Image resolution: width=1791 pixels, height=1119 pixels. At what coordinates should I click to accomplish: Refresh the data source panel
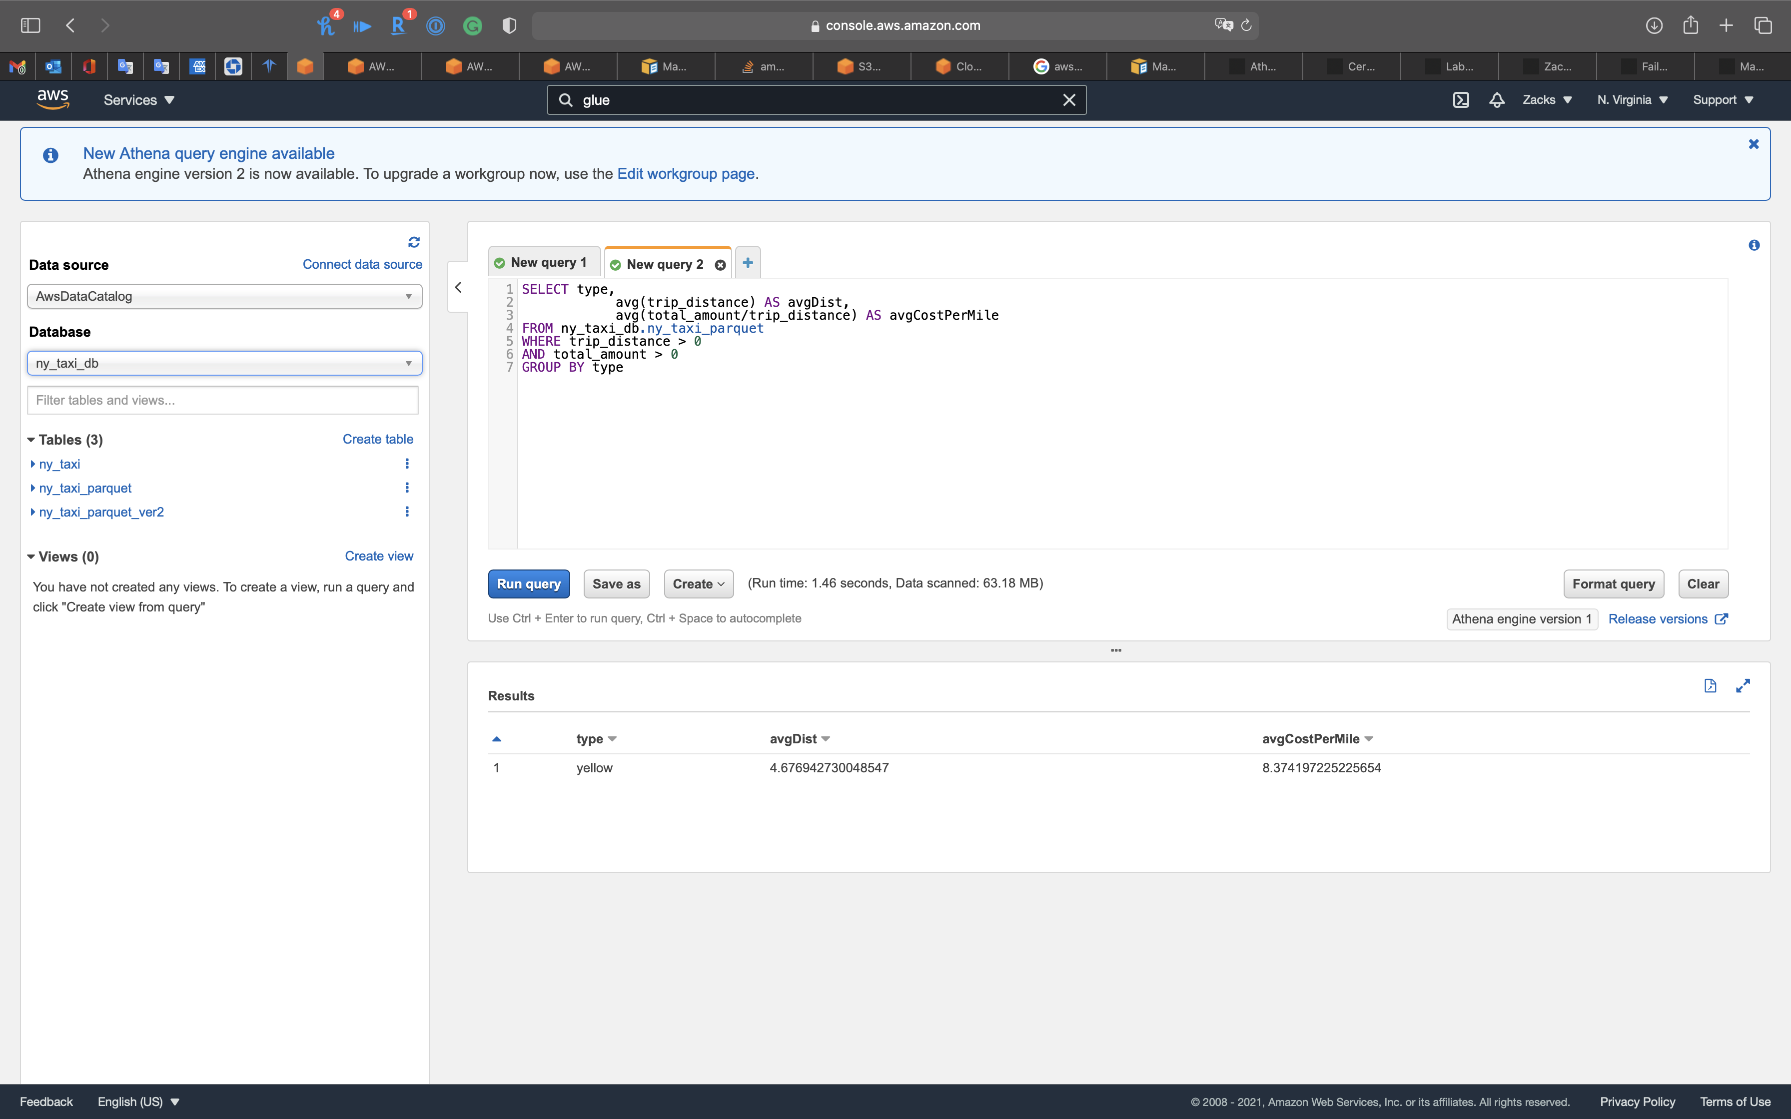click(x=414, y=242)
